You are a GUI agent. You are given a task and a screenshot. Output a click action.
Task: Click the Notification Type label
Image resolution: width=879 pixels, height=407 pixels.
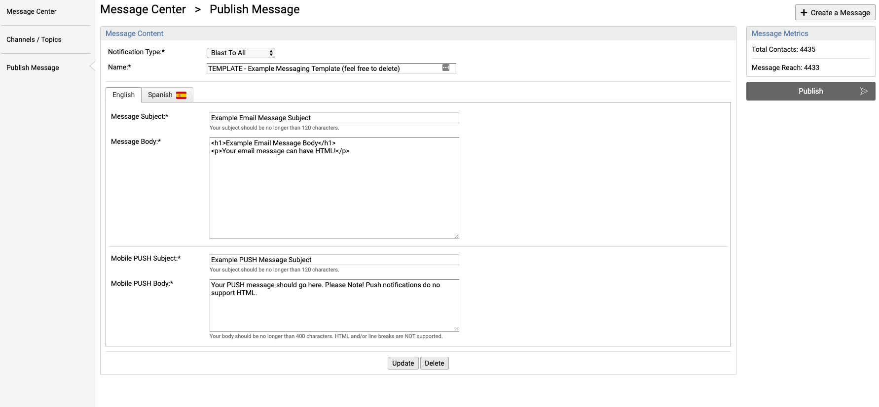[x=136, y=52]
